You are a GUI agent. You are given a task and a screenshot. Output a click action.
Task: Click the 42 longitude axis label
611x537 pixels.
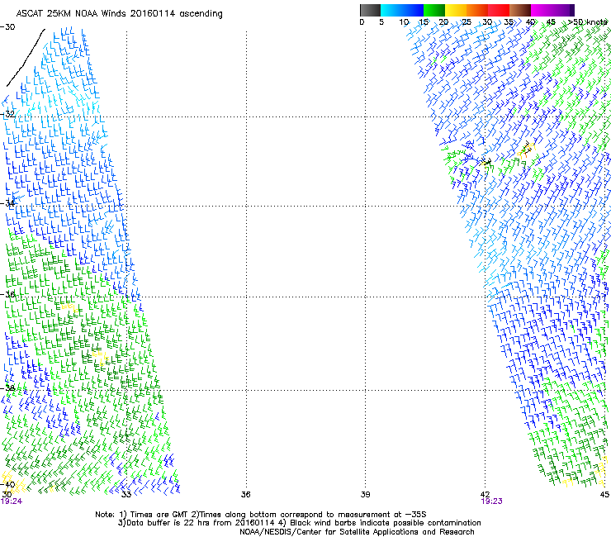[x=485, y=495]
